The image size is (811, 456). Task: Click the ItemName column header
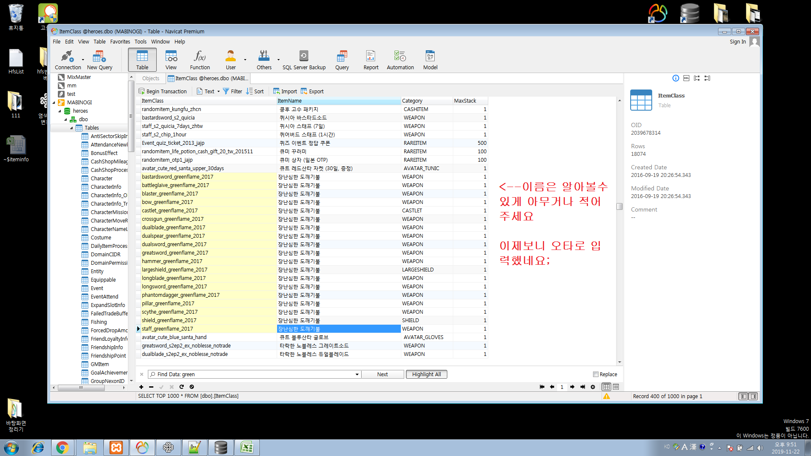(x=339, y=101)
